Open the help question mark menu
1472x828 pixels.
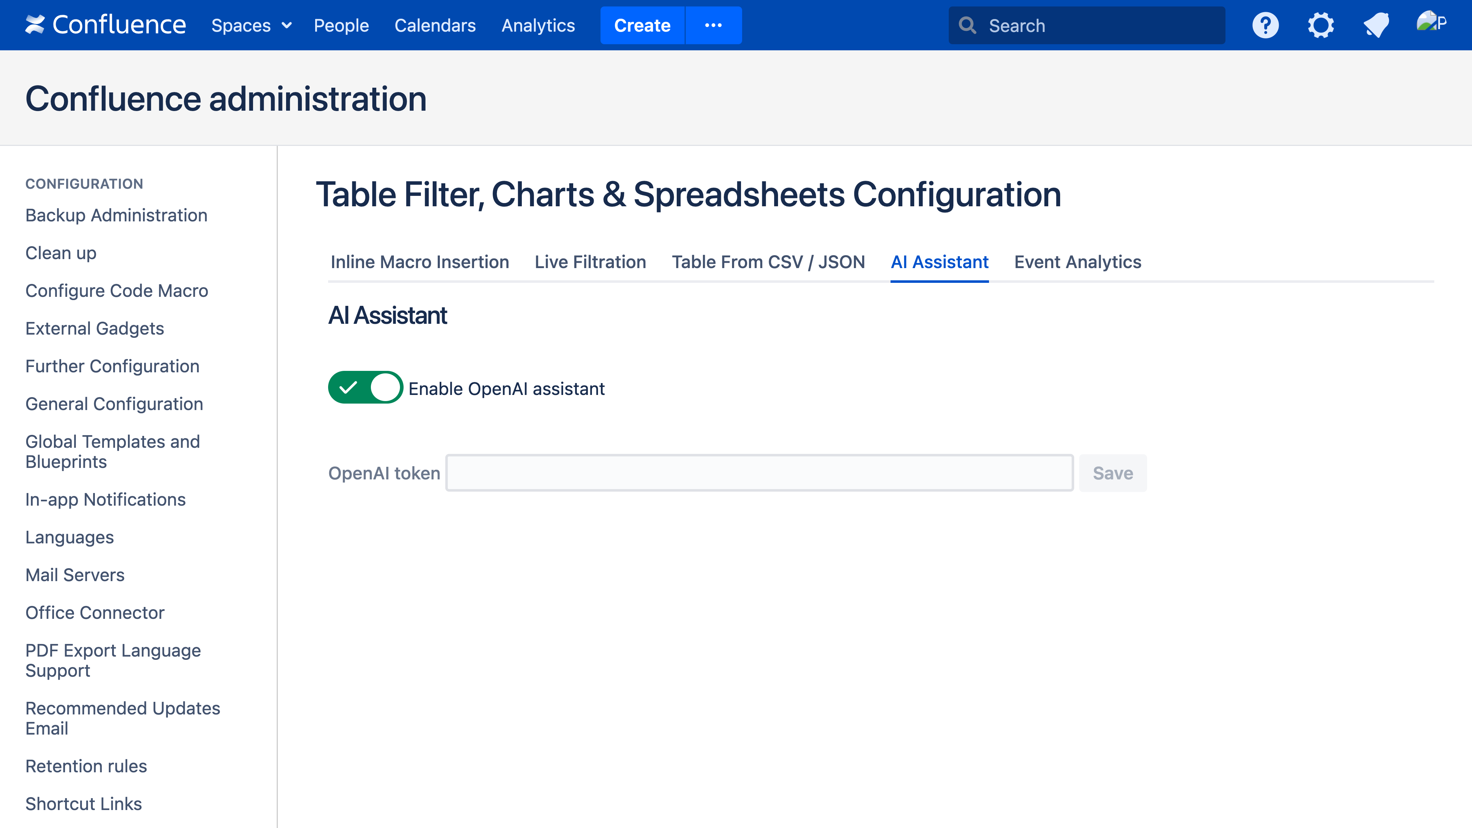tap(1265, 25)
